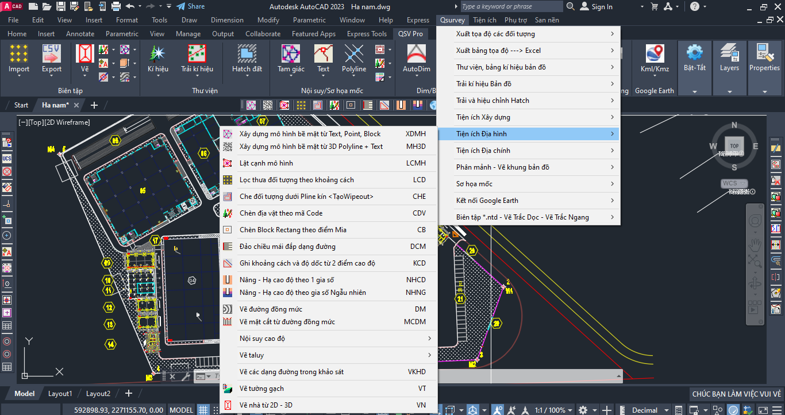The width and height of the screenshot is (785, 415).
Task: Choose Vẽ đường đồng mức menu item
Action: coord(328,309)
